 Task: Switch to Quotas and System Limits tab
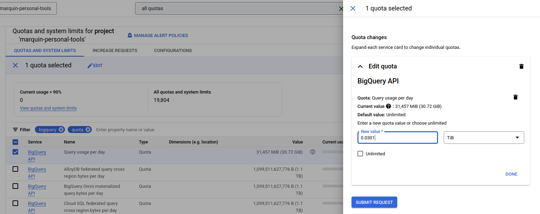(45, 51)
